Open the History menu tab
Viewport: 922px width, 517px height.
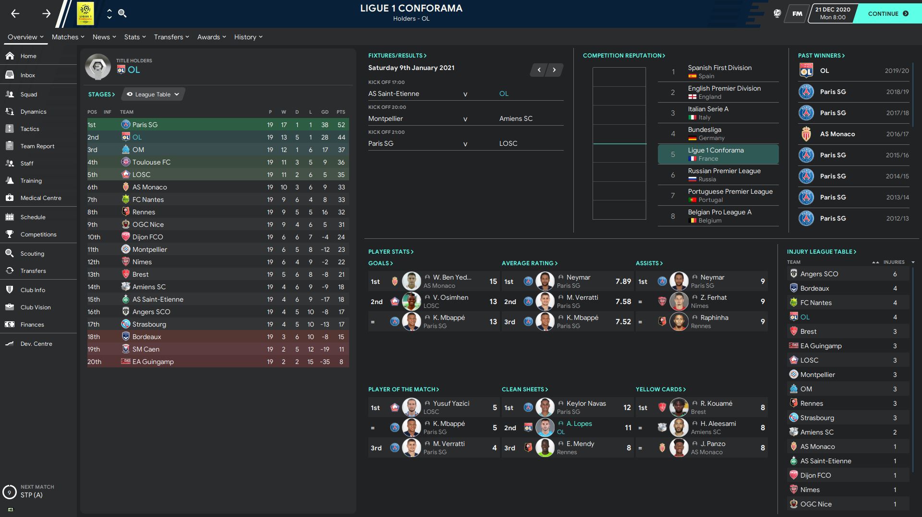pos(248,37)
